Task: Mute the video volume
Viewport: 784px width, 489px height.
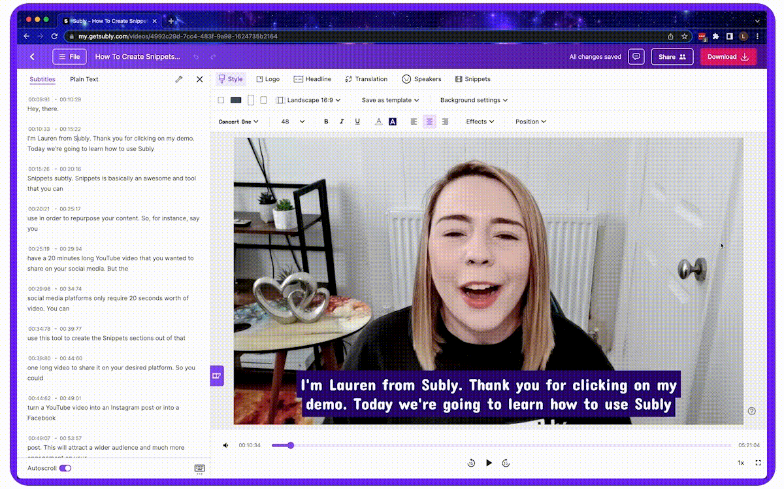Action: coord(225,445)
